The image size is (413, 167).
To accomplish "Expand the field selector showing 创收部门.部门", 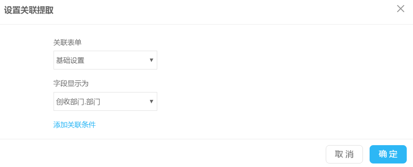I will (105, 101).
